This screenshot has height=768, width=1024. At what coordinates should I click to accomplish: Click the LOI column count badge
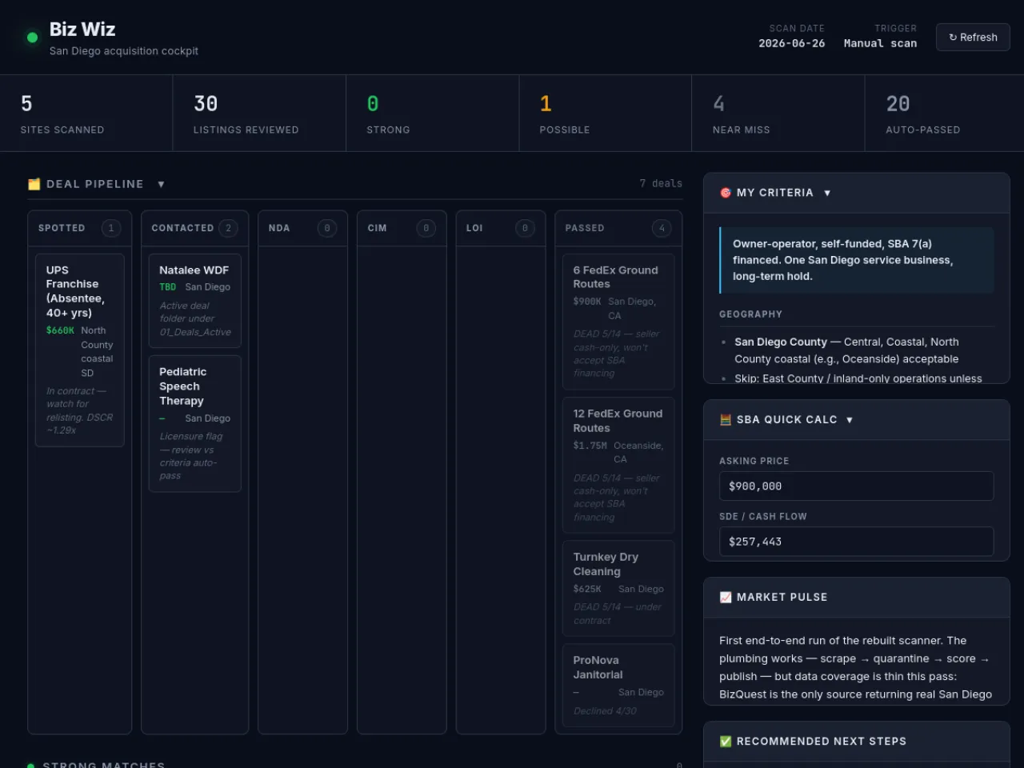pyautogui.click(x=525, y=228)
